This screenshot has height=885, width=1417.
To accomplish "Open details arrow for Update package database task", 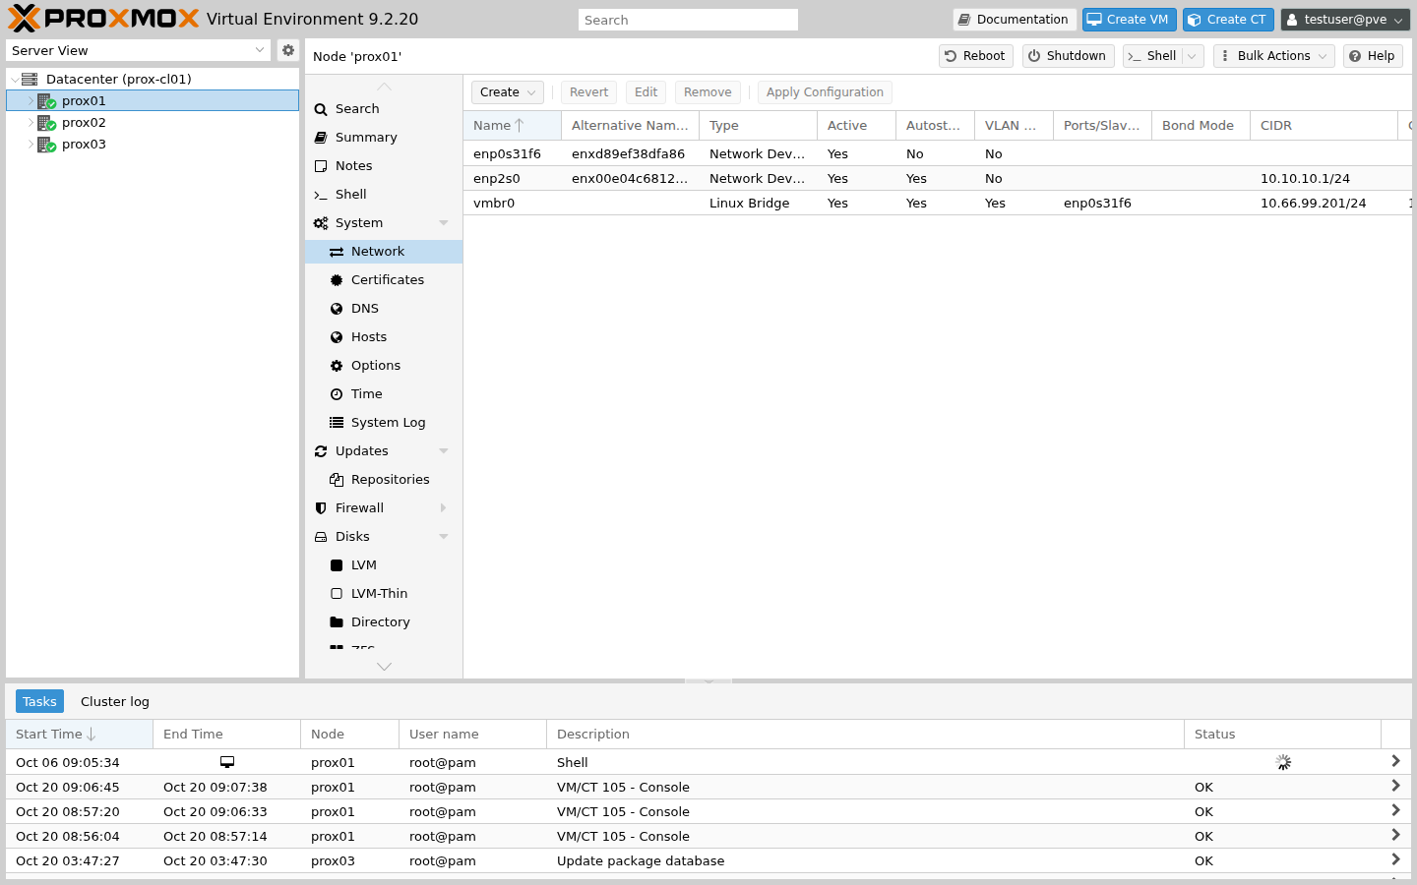I will click(x=1395, y=859).
